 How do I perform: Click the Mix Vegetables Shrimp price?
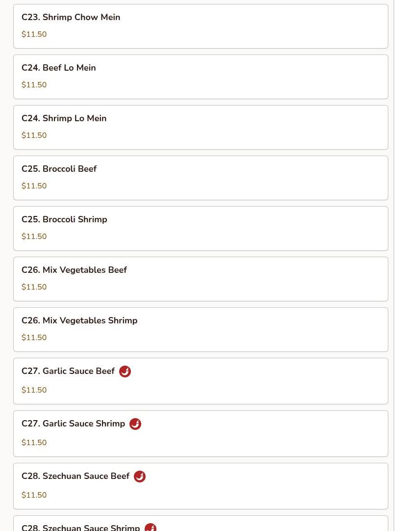pos(34,338)
